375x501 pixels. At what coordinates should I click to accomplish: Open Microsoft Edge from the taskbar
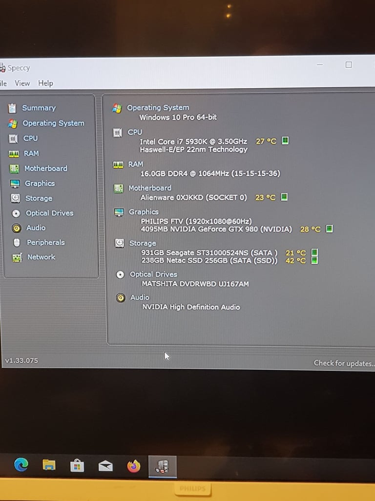[21, 465]
